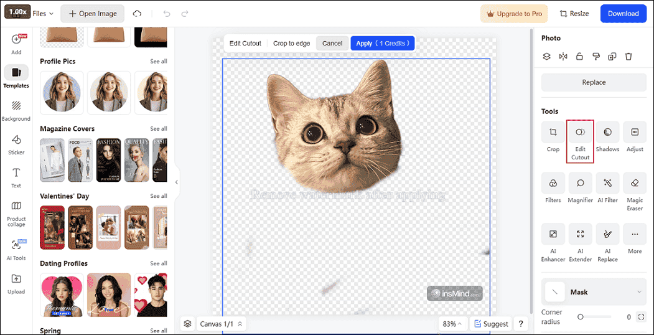Delete the photo with trash icon
This screenshot has width=654, height=335.
(628, 56)
